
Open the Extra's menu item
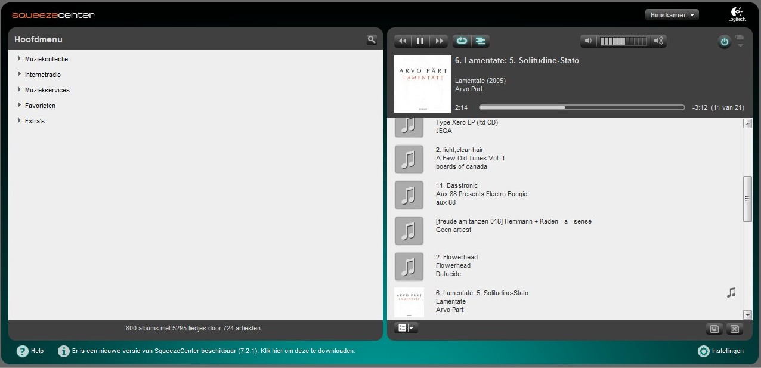pos(35,121)
